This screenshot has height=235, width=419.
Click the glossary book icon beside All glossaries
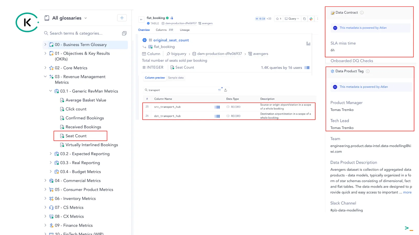coord(47,18)
